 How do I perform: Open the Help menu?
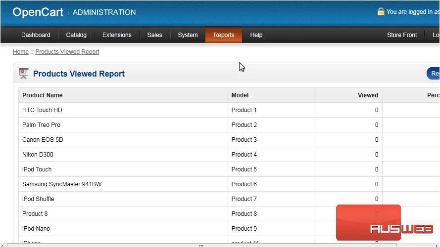256,35
